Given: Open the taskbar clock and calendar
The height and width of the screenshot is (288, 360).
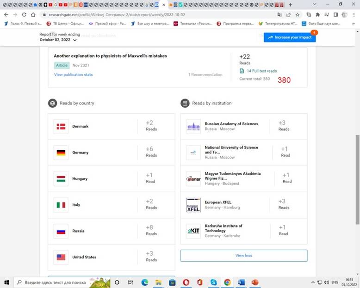Looking at the screenshot, I should (x=349, y=282).
